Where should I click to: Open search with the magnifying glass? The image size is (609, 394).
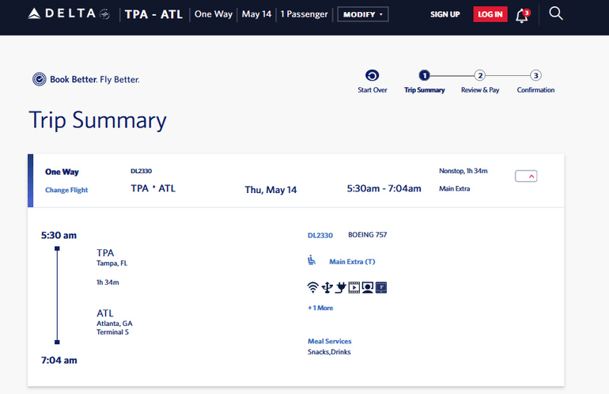click(x=556, y=14)
